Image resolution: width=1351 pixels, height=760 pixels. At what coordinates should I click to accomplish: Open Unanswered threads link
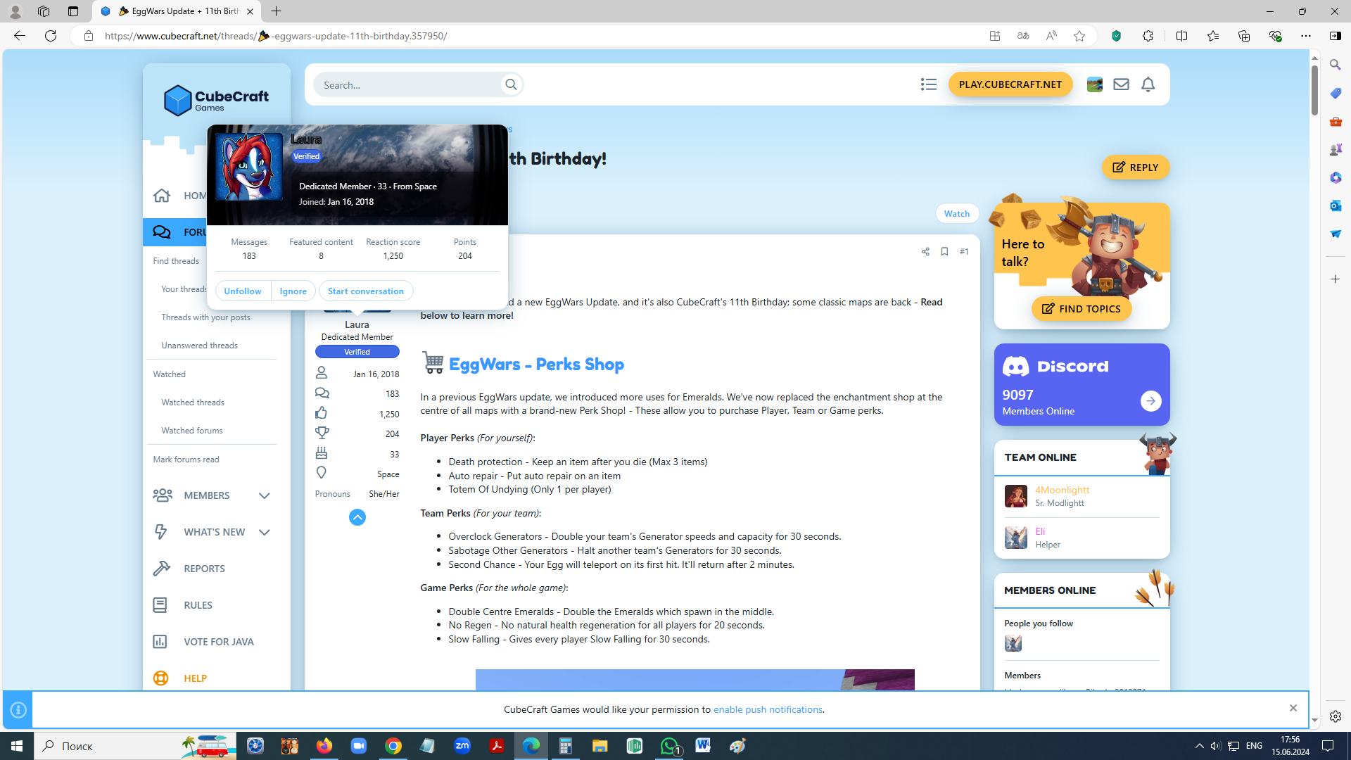[x=199, y=346]
